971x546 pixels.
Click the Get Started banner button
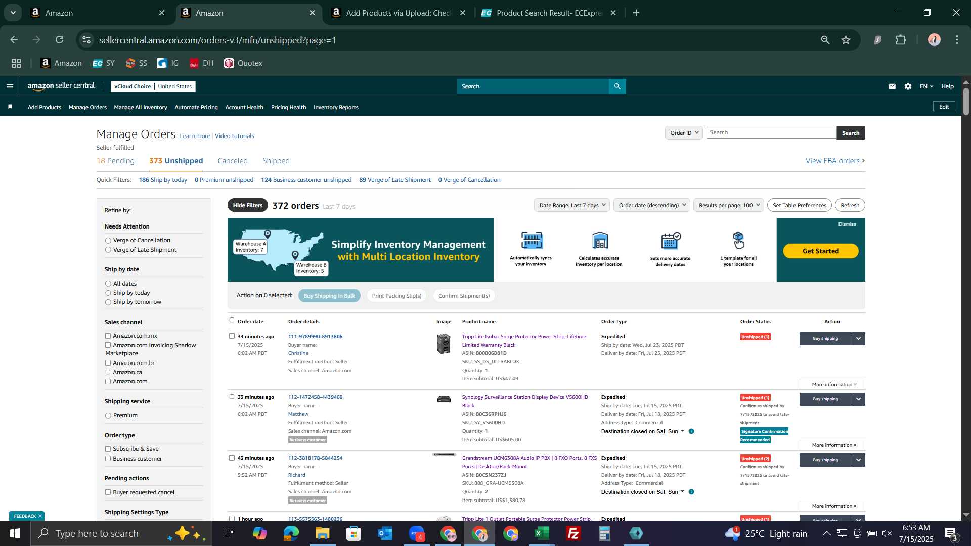click(x=821, y=251)
